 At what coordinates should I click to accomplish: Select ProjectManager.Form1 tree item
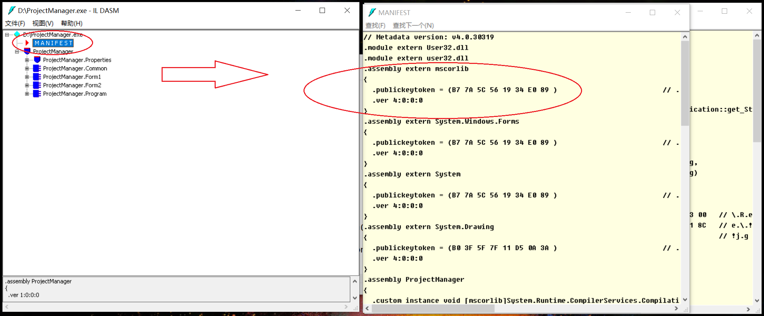72,77
